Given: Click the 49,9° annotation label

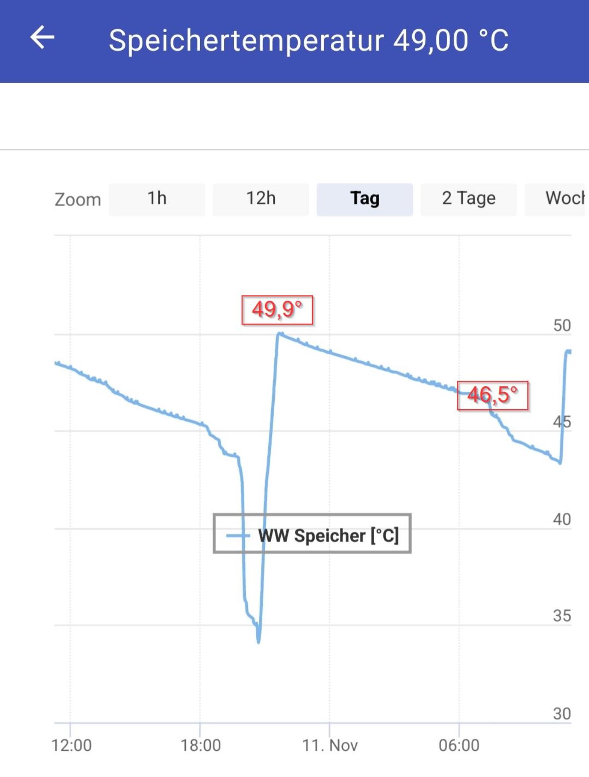Looking at the screenshot, I should (x=277, y=310).
